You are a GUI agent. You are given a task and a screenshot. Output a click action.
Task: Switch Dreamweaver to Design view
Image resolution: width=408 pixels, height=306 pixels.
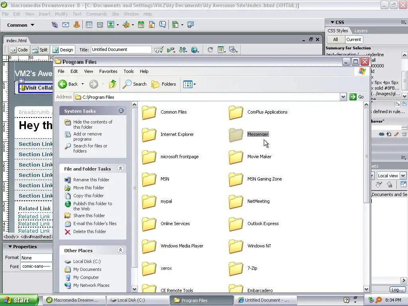tap(63, 50)
